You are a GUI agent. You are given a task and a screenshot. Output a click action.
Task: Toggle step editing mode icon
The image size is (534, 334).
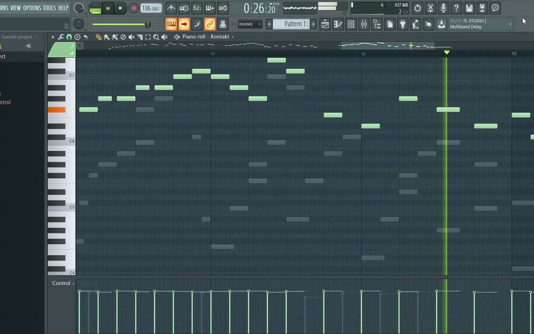pos(197,24)
